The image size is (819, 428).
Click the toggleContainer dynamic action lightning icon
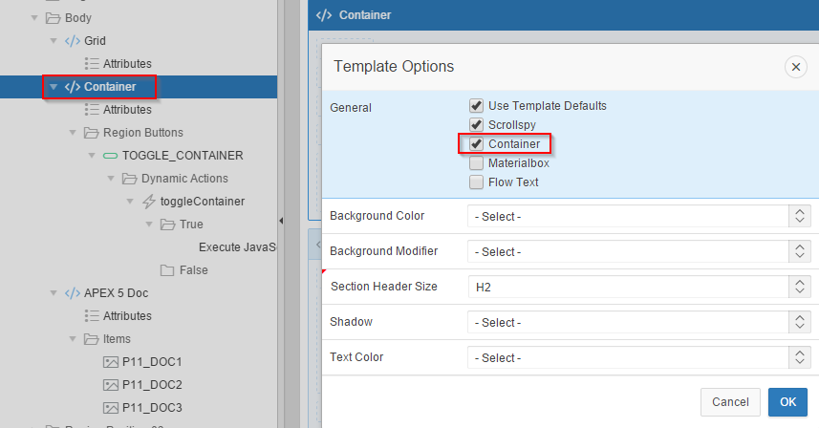148,202
